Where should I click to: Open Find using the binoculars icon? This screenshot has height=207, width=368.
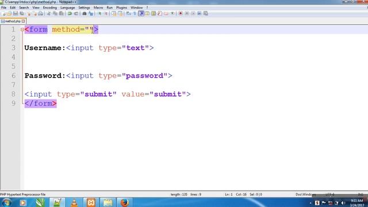[x=85, y=14]
